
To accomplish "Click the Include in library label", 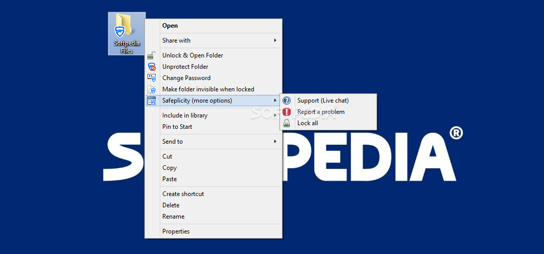I will 185,115.
